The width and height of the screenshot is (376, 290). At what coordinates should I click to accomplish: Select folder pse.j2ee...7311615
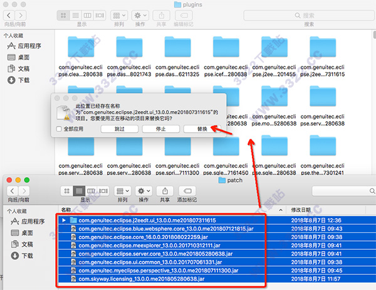(323, 56)
